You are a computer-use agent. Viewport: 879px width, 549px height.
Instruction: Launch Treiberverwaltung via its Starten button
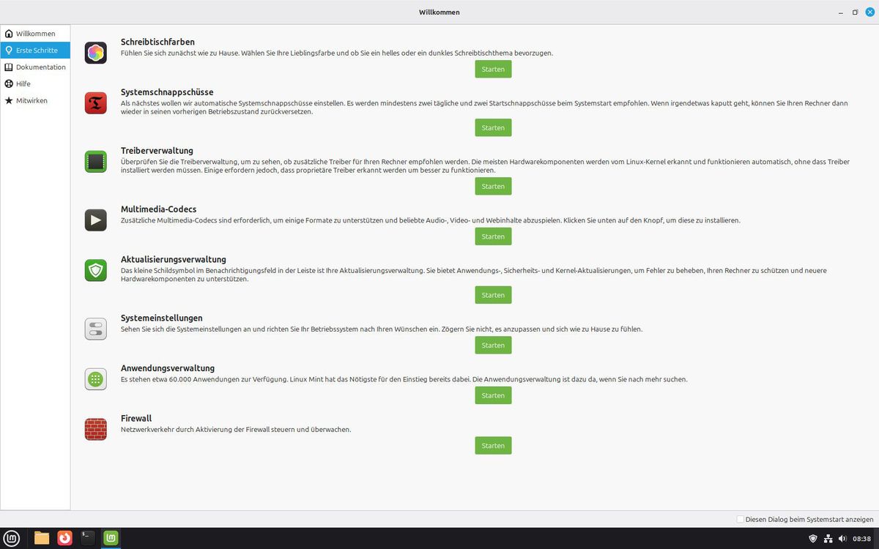(493, 187)
